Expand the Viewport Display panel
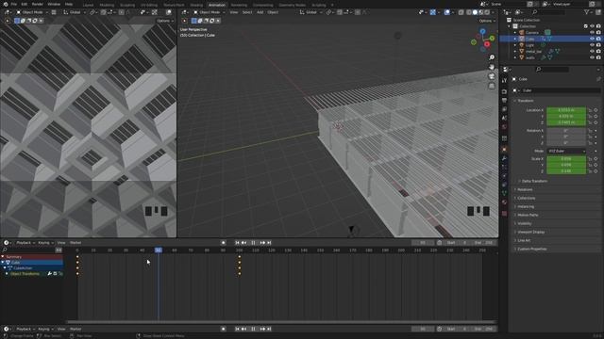604x339 pixels. [x=529, y=232]
